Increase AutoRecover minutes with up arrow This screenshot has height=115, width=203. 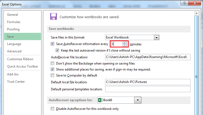pos(125,43)
